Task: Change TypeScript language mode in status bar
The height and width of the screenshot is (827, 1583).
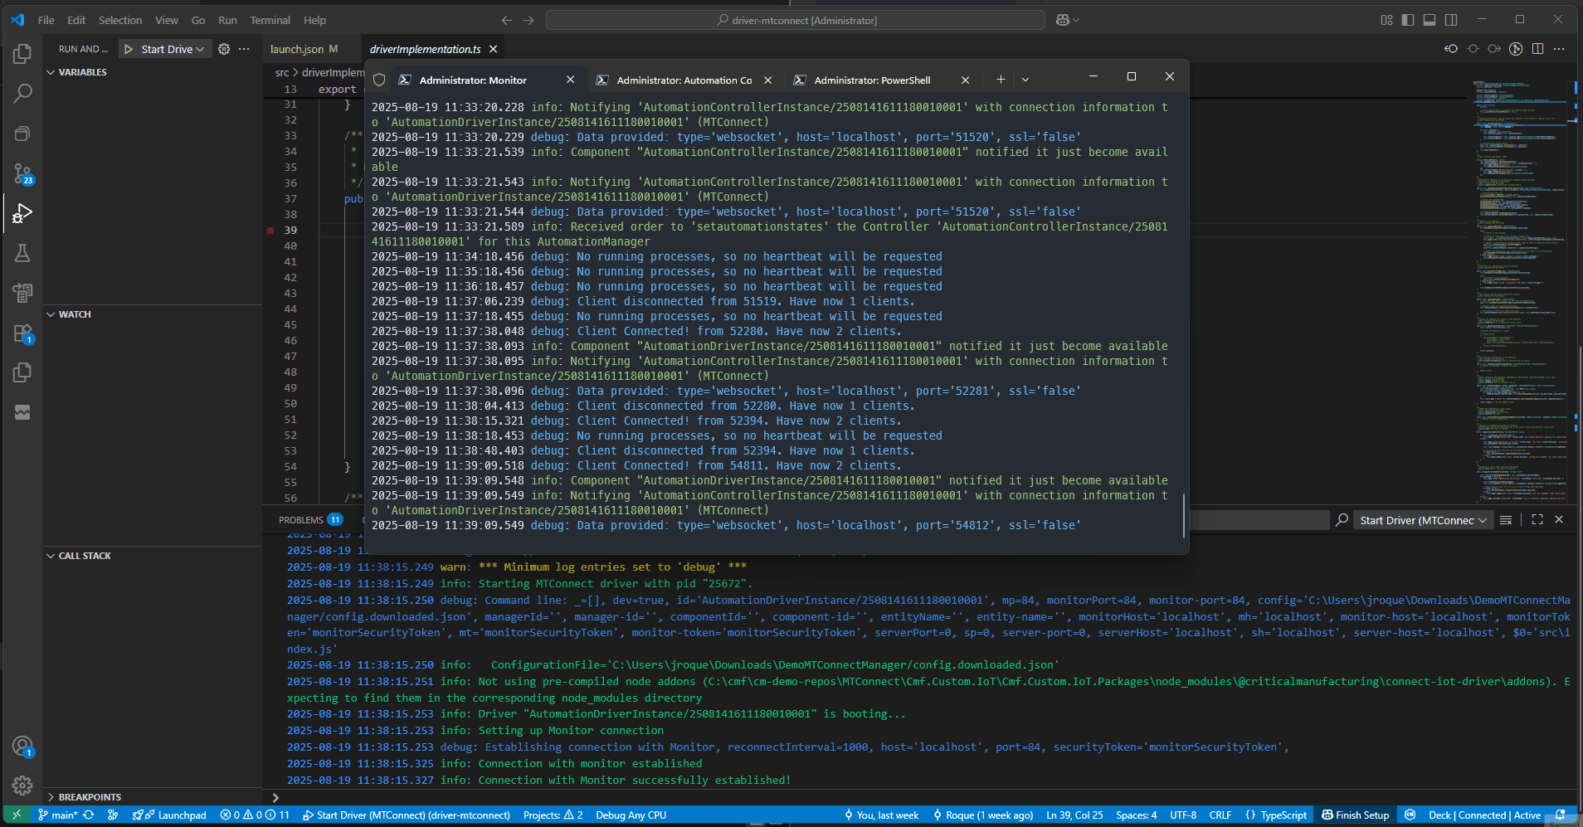Action: (1276, 815)
